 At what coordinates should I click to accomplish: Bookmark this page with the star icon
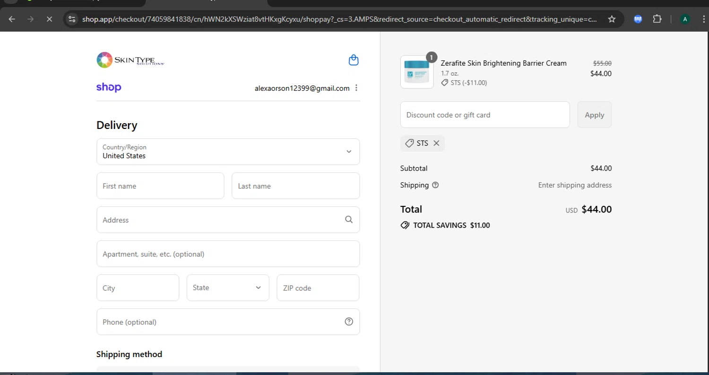612,19
